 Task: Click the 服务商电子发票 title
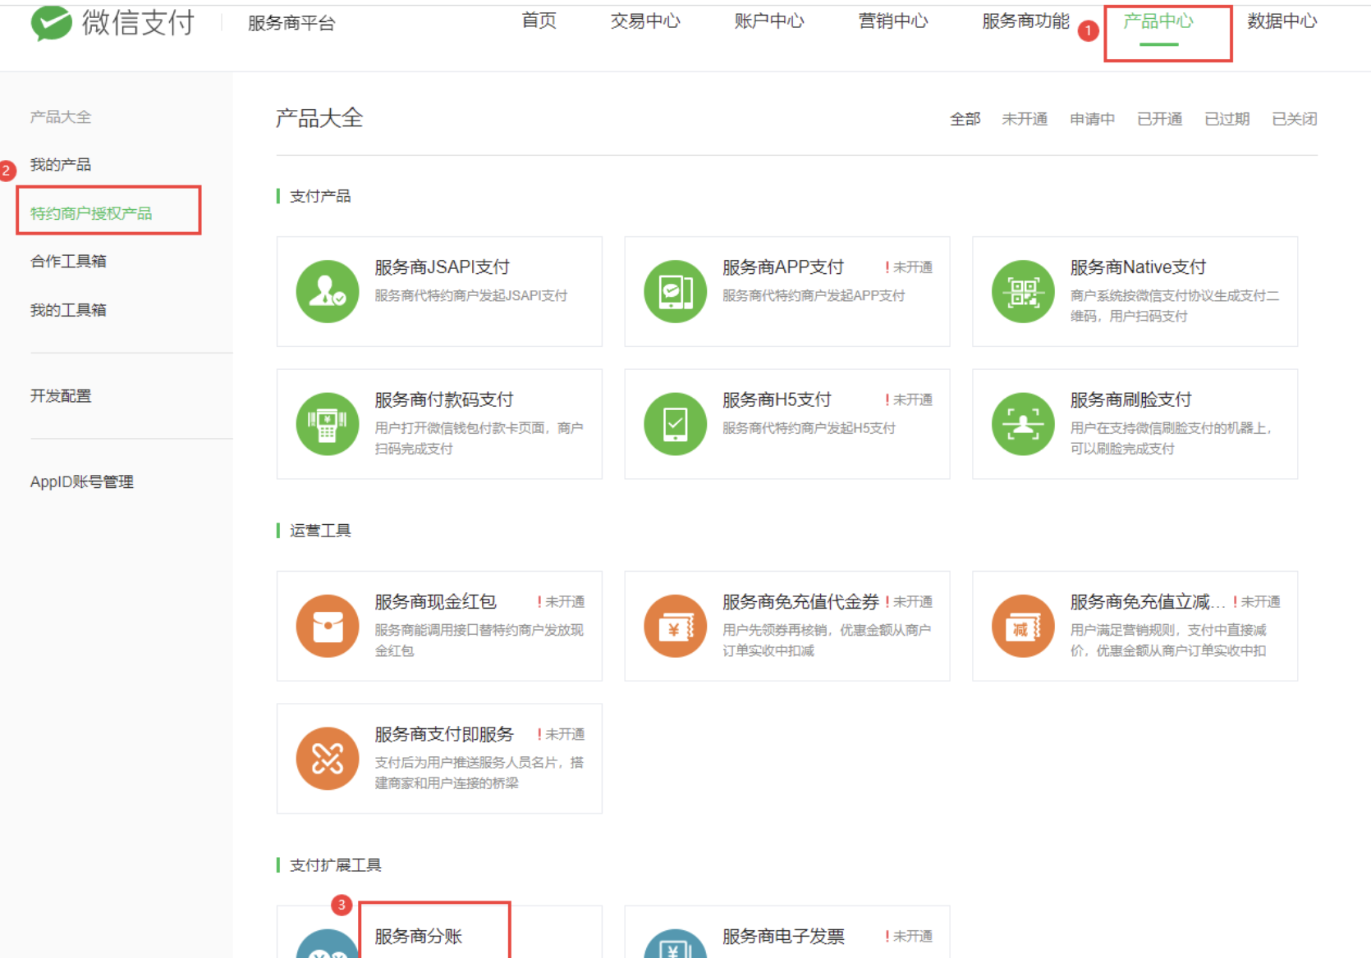[x=783, y=937]
